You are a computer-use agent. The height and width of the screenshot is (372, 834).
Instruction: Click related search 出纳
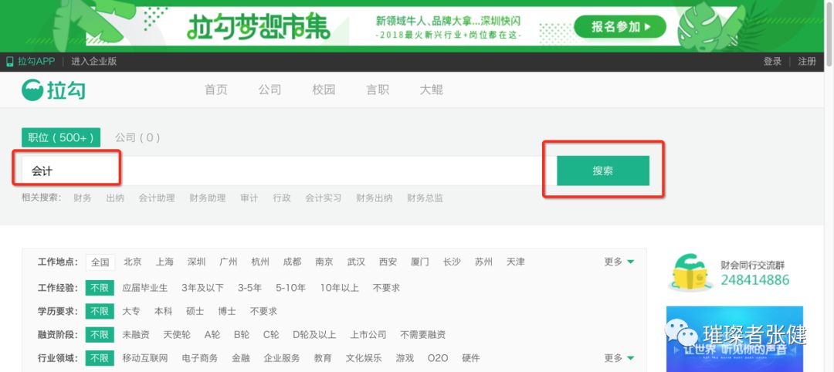click(115, 198)
